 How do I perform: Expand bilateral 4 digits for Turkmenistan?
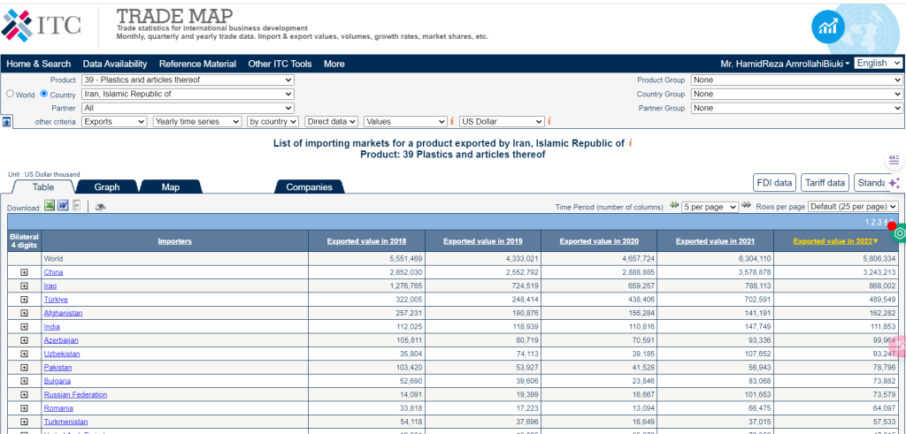pos(24,422)
